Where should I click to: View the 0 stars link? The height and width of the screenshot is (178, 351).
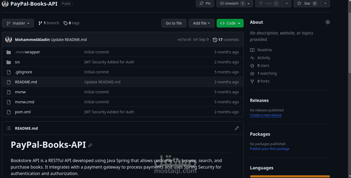pyautogui.click(x=260, y=66)
